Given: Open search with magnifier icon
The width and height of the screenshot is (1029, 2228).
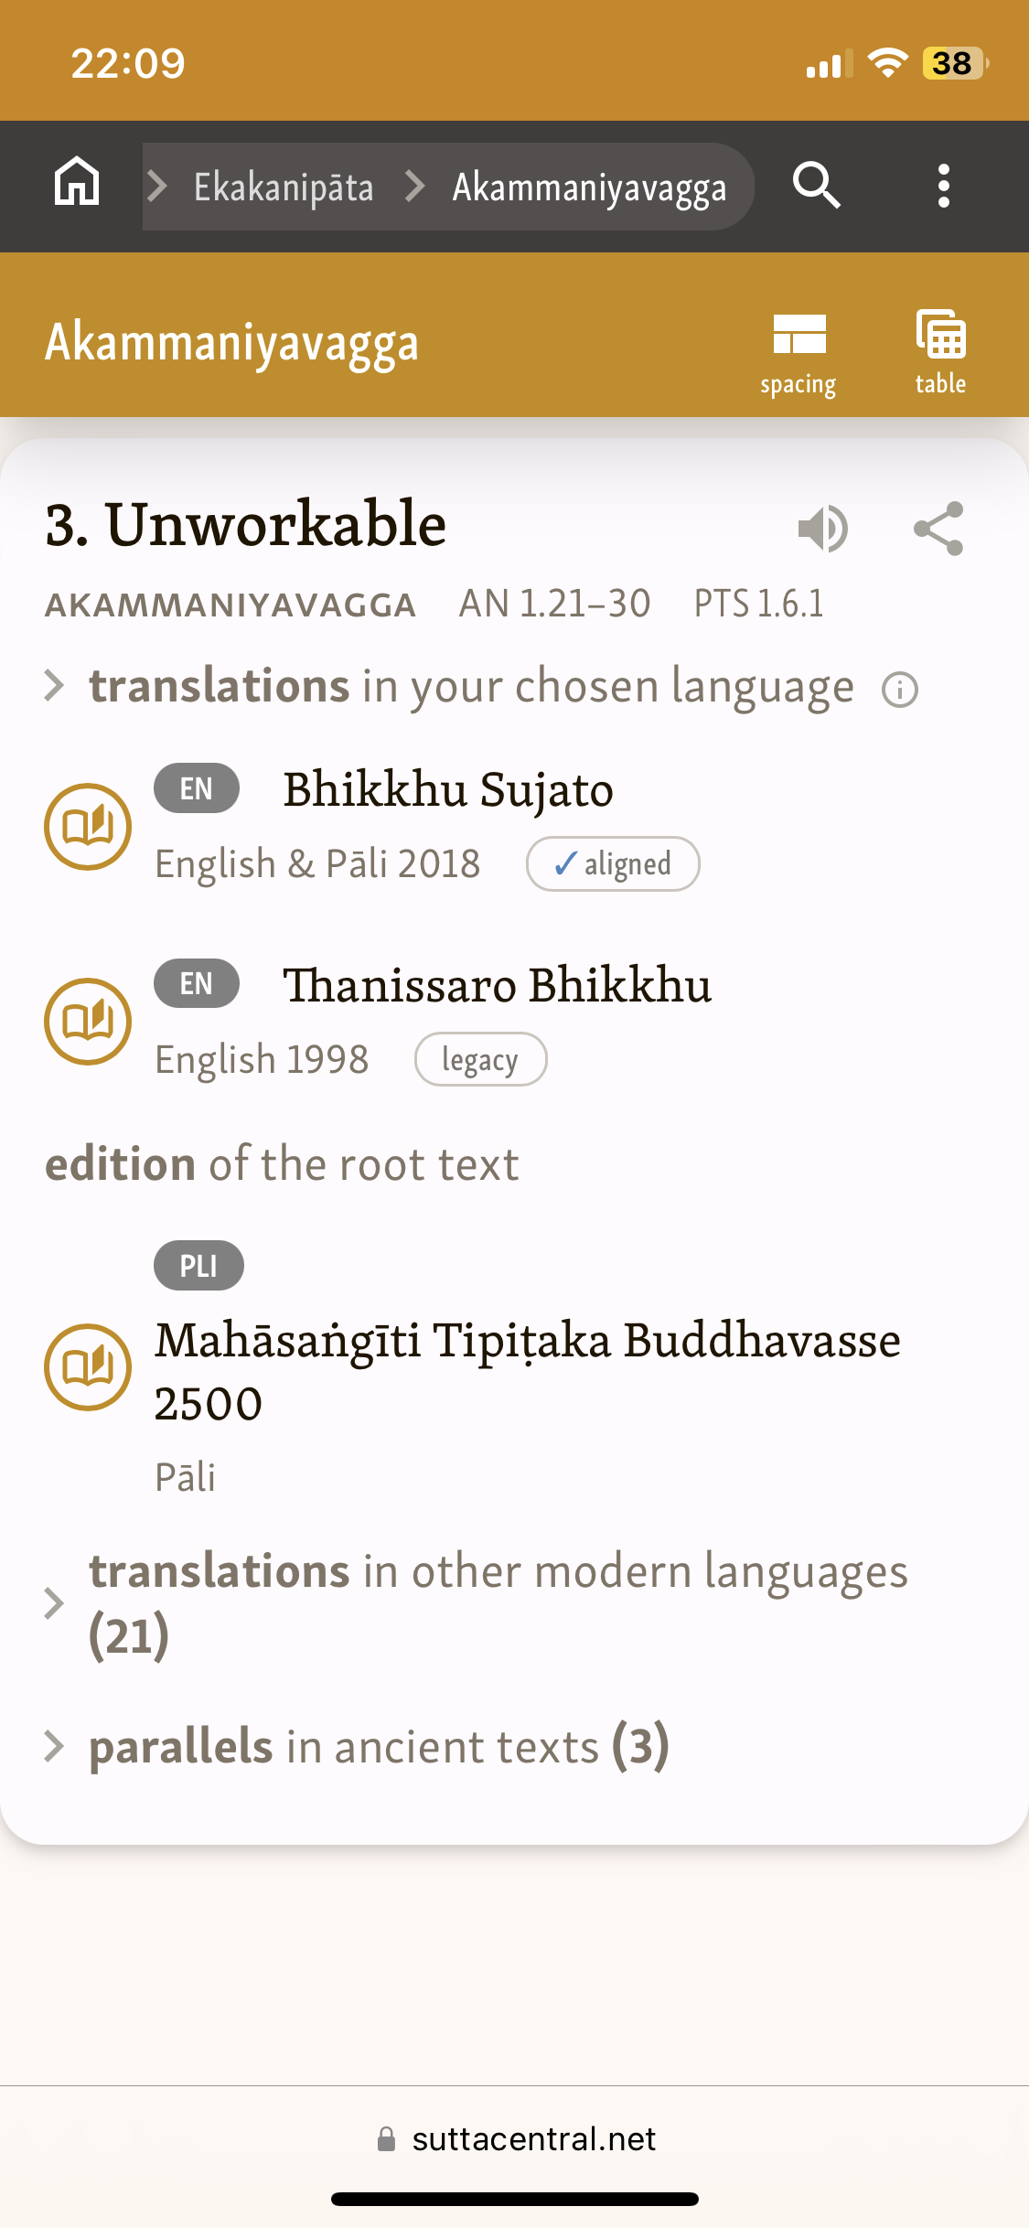Looking at the screenshot, I should click(x=816, y=186).
